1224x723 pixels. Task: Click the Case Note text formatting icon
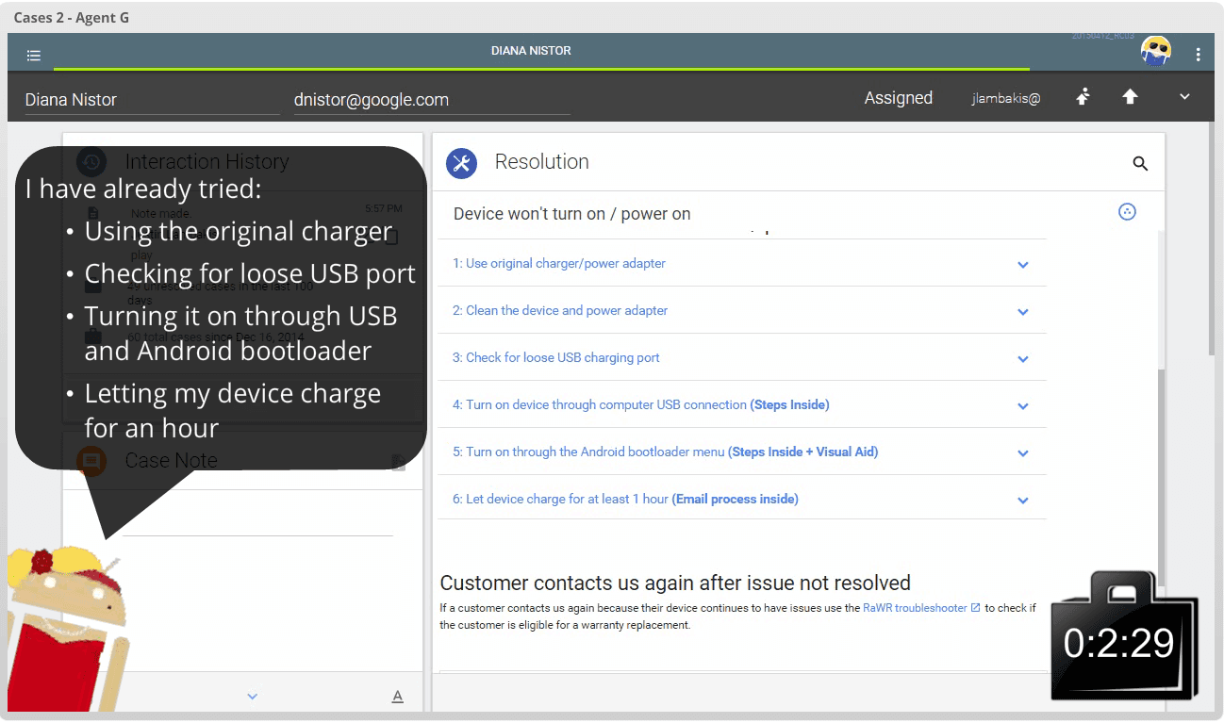pos(398,697)
